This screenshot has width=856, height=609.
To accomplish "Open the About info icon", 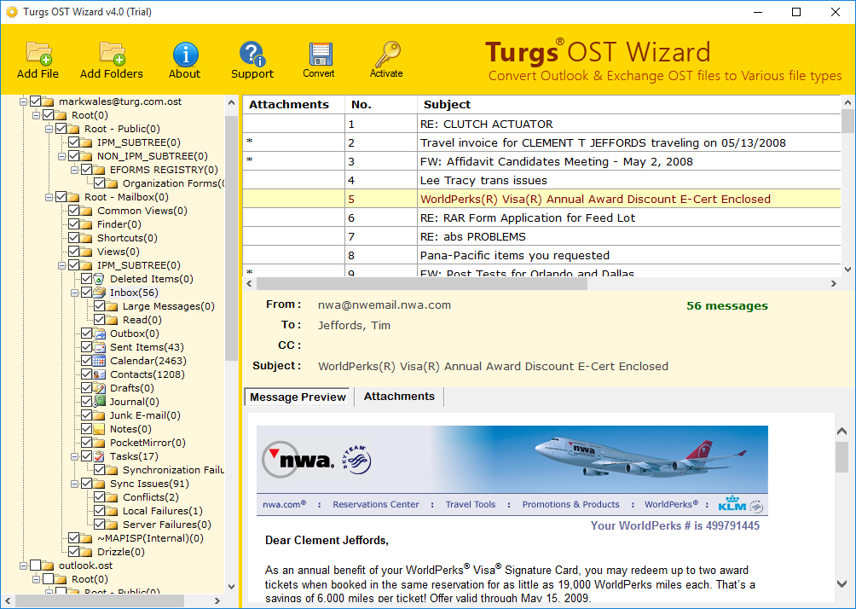I will [185, 54].
